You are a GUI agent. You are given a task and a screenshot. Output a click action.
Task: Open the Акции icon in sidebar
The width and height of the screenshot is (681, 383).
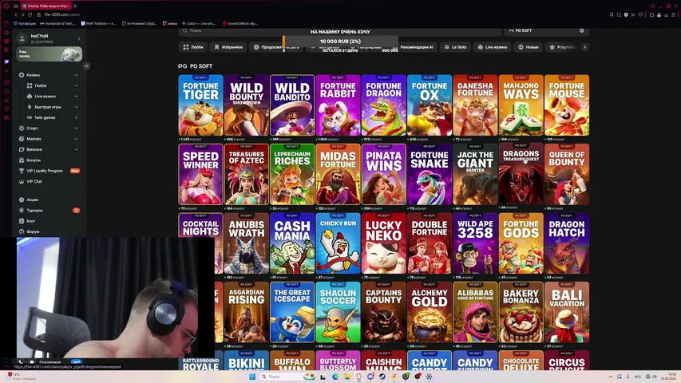pyautogui.click(x=22, y=199)
